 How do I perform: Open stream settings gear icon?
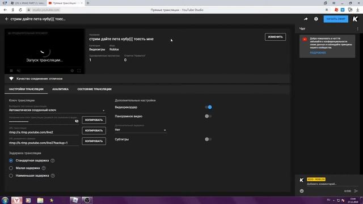pos(316,19)
